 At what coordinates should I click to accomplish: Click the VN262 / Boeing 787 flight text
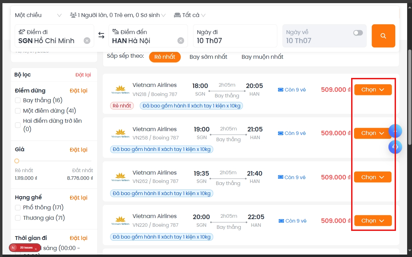point(156,182)
